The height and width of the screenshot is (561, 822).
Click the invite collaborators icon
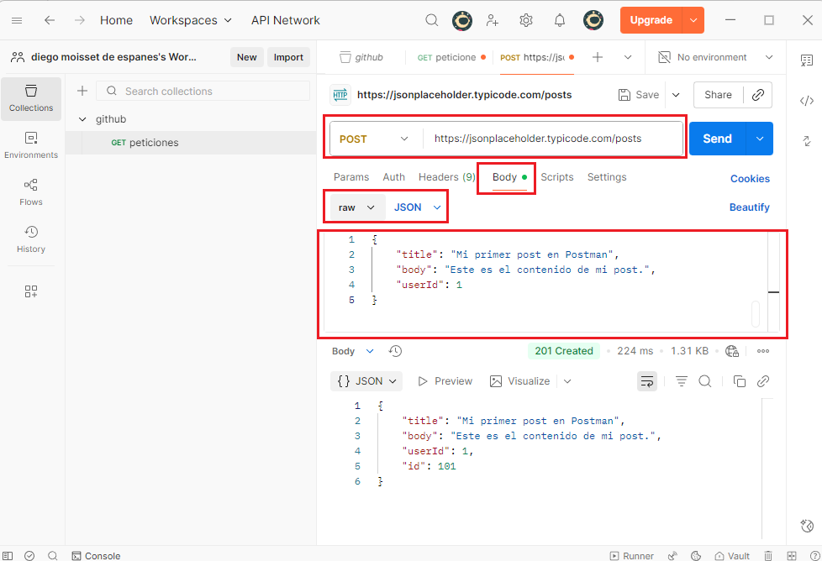tap(493, 20)
